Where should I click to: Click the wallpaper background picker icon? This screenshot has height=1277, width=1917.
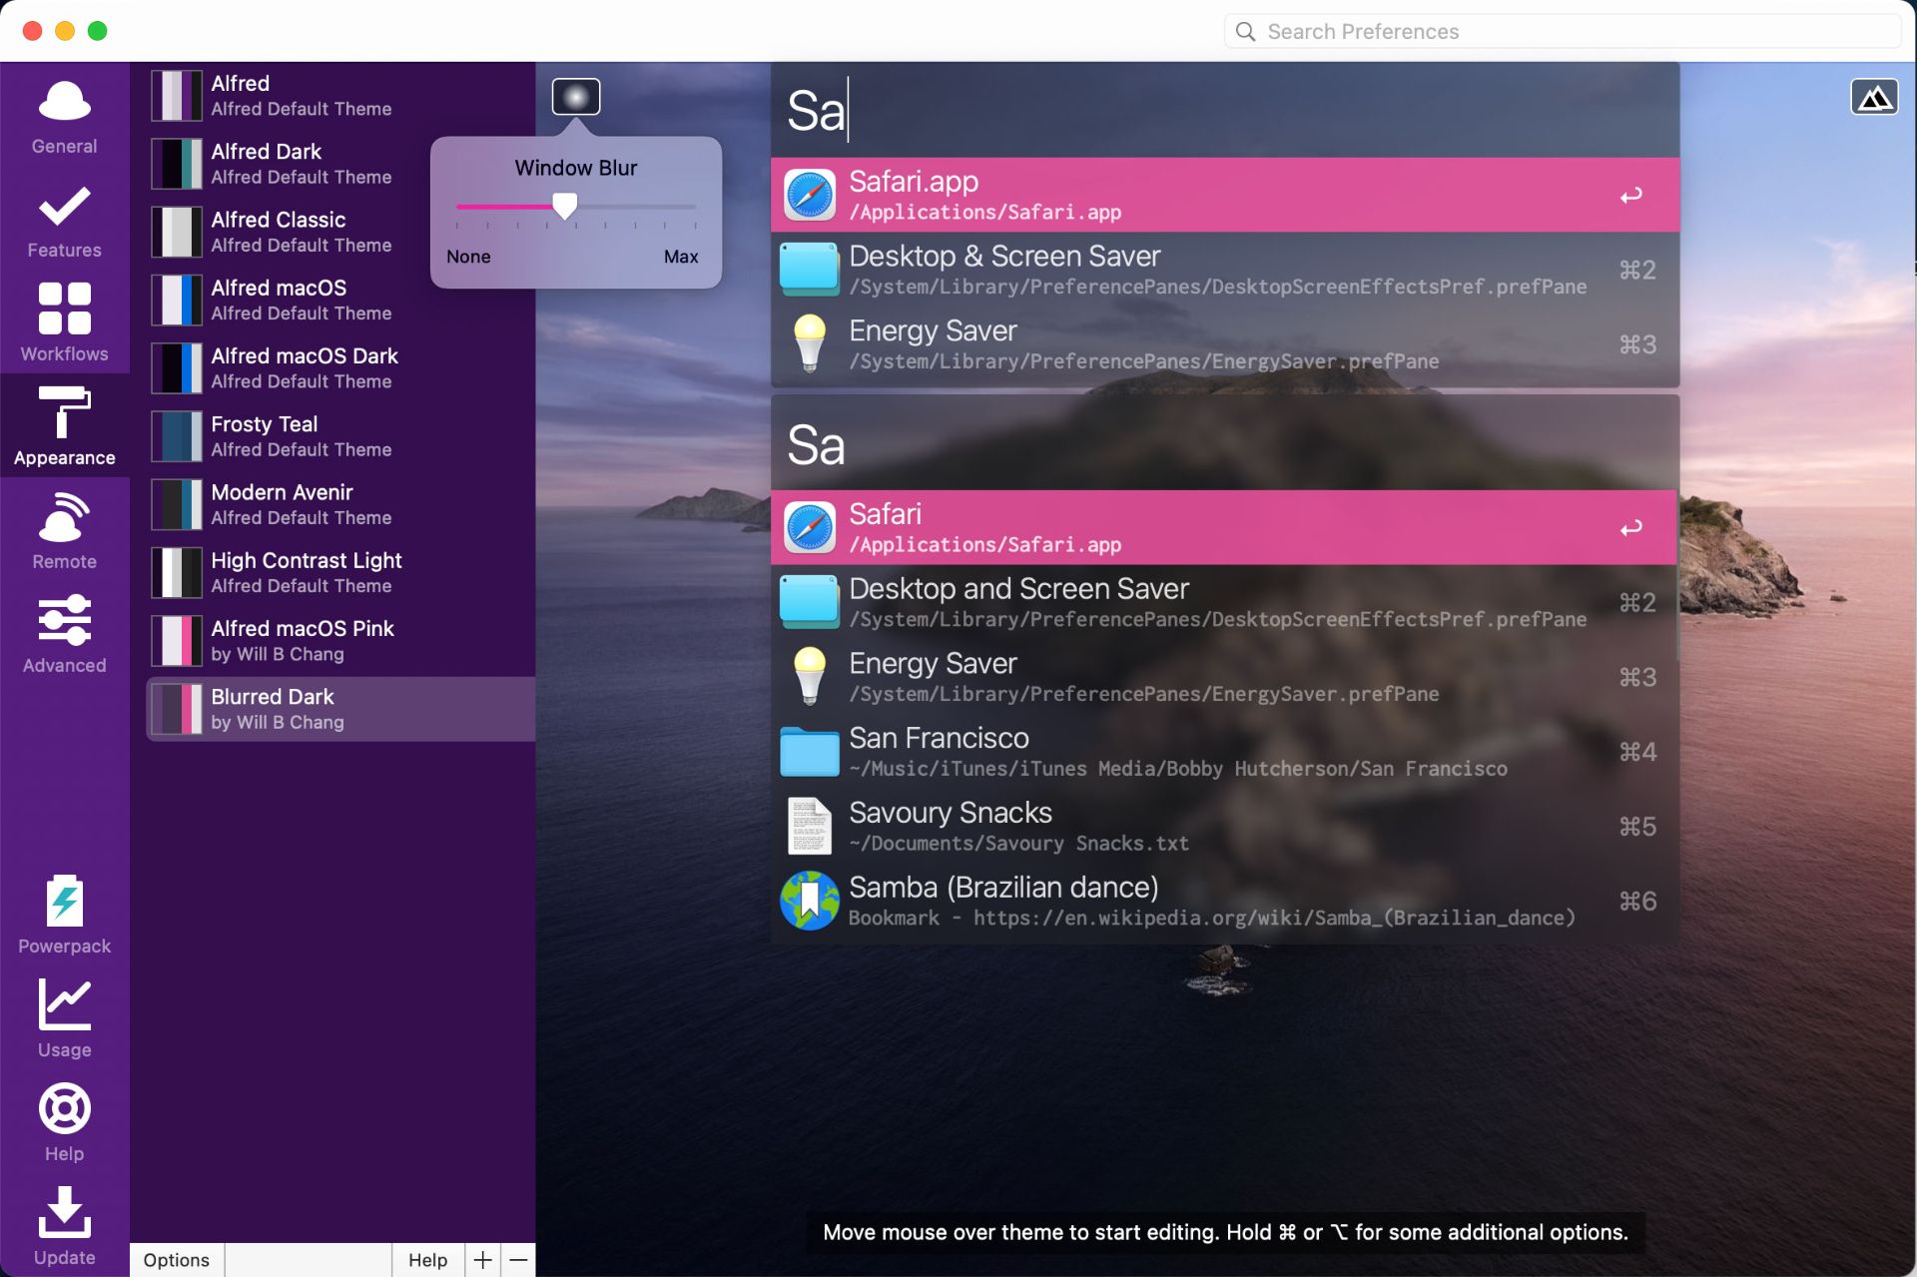(1874, 97)
